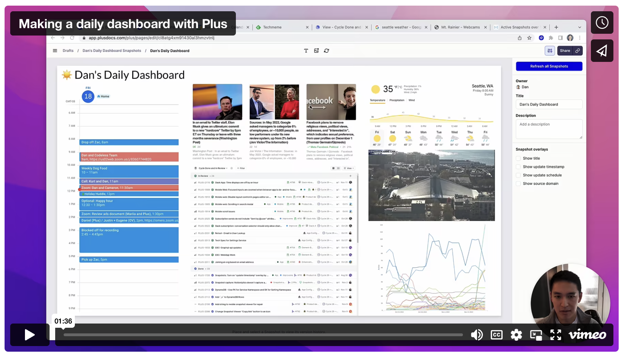Select the Wind weather tab
The width and height of the screenshot is (625, 358).
(412, 100)
